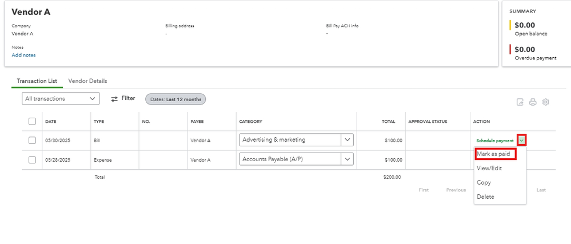The height and width of the screenshot is (244, 571).
Task: Open the All transactions dropdown
Action: (x=61, y=99)
